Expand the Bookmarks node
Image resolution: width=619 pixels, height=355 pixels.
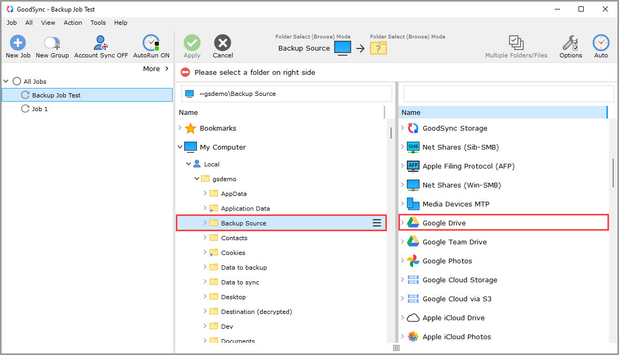click(180, 127)
